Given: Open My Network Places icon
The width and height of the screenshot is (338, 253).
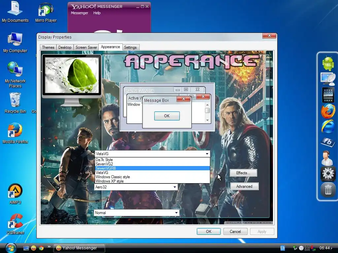Looking at the screenshot, I should (15, 74).
